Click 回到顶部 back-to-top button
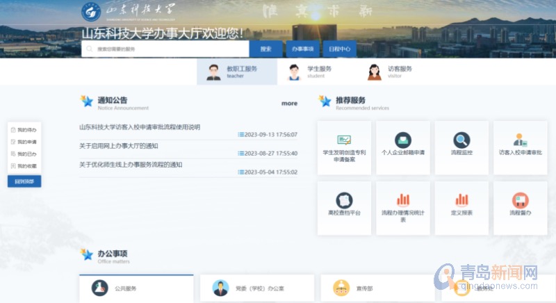 tap(24, 181)
